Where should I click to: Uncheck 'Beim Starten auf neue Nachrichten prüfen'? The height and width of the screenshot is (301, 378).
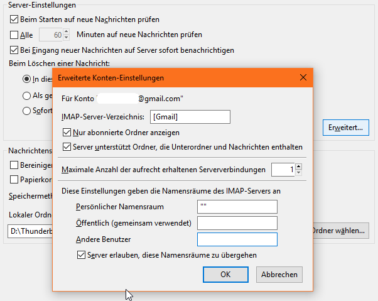coord(14,19)
